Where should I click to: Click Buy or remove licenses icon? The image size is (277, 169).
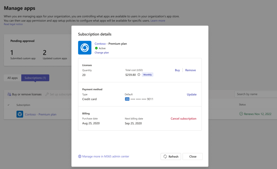pyautogui.click(x=9, y=94)
